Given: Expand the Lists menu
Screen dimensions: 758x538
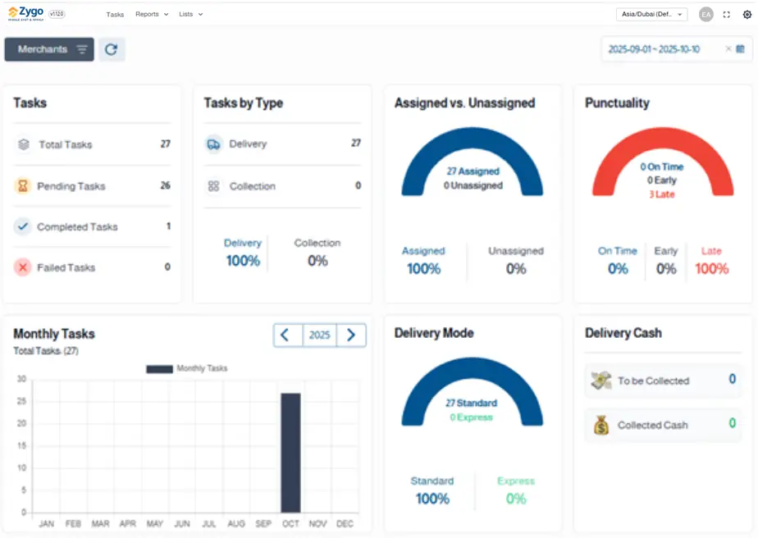Looking at the screenshot, I should coord(190,14).
